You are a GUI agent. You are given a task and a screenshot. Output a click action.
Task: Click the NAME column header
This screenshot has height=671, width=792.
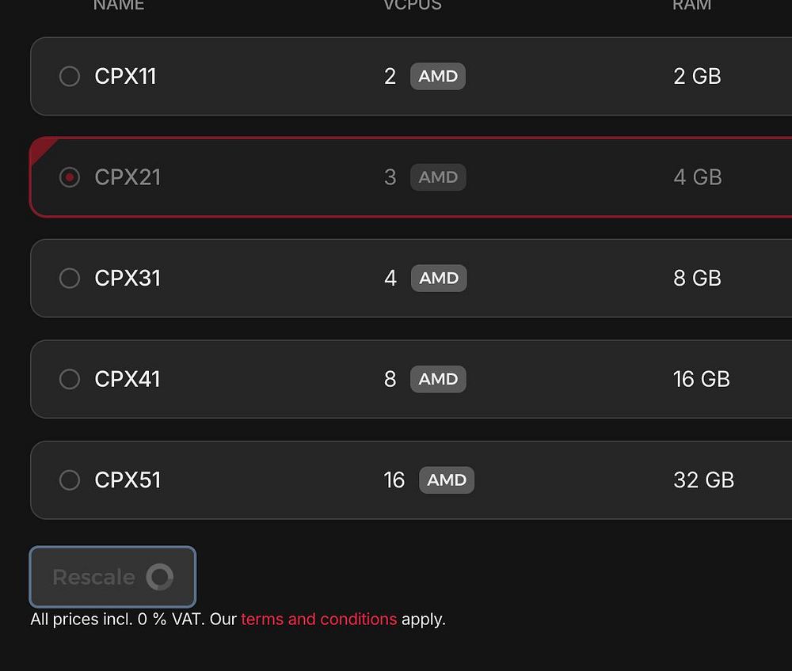tap(119, 5)
